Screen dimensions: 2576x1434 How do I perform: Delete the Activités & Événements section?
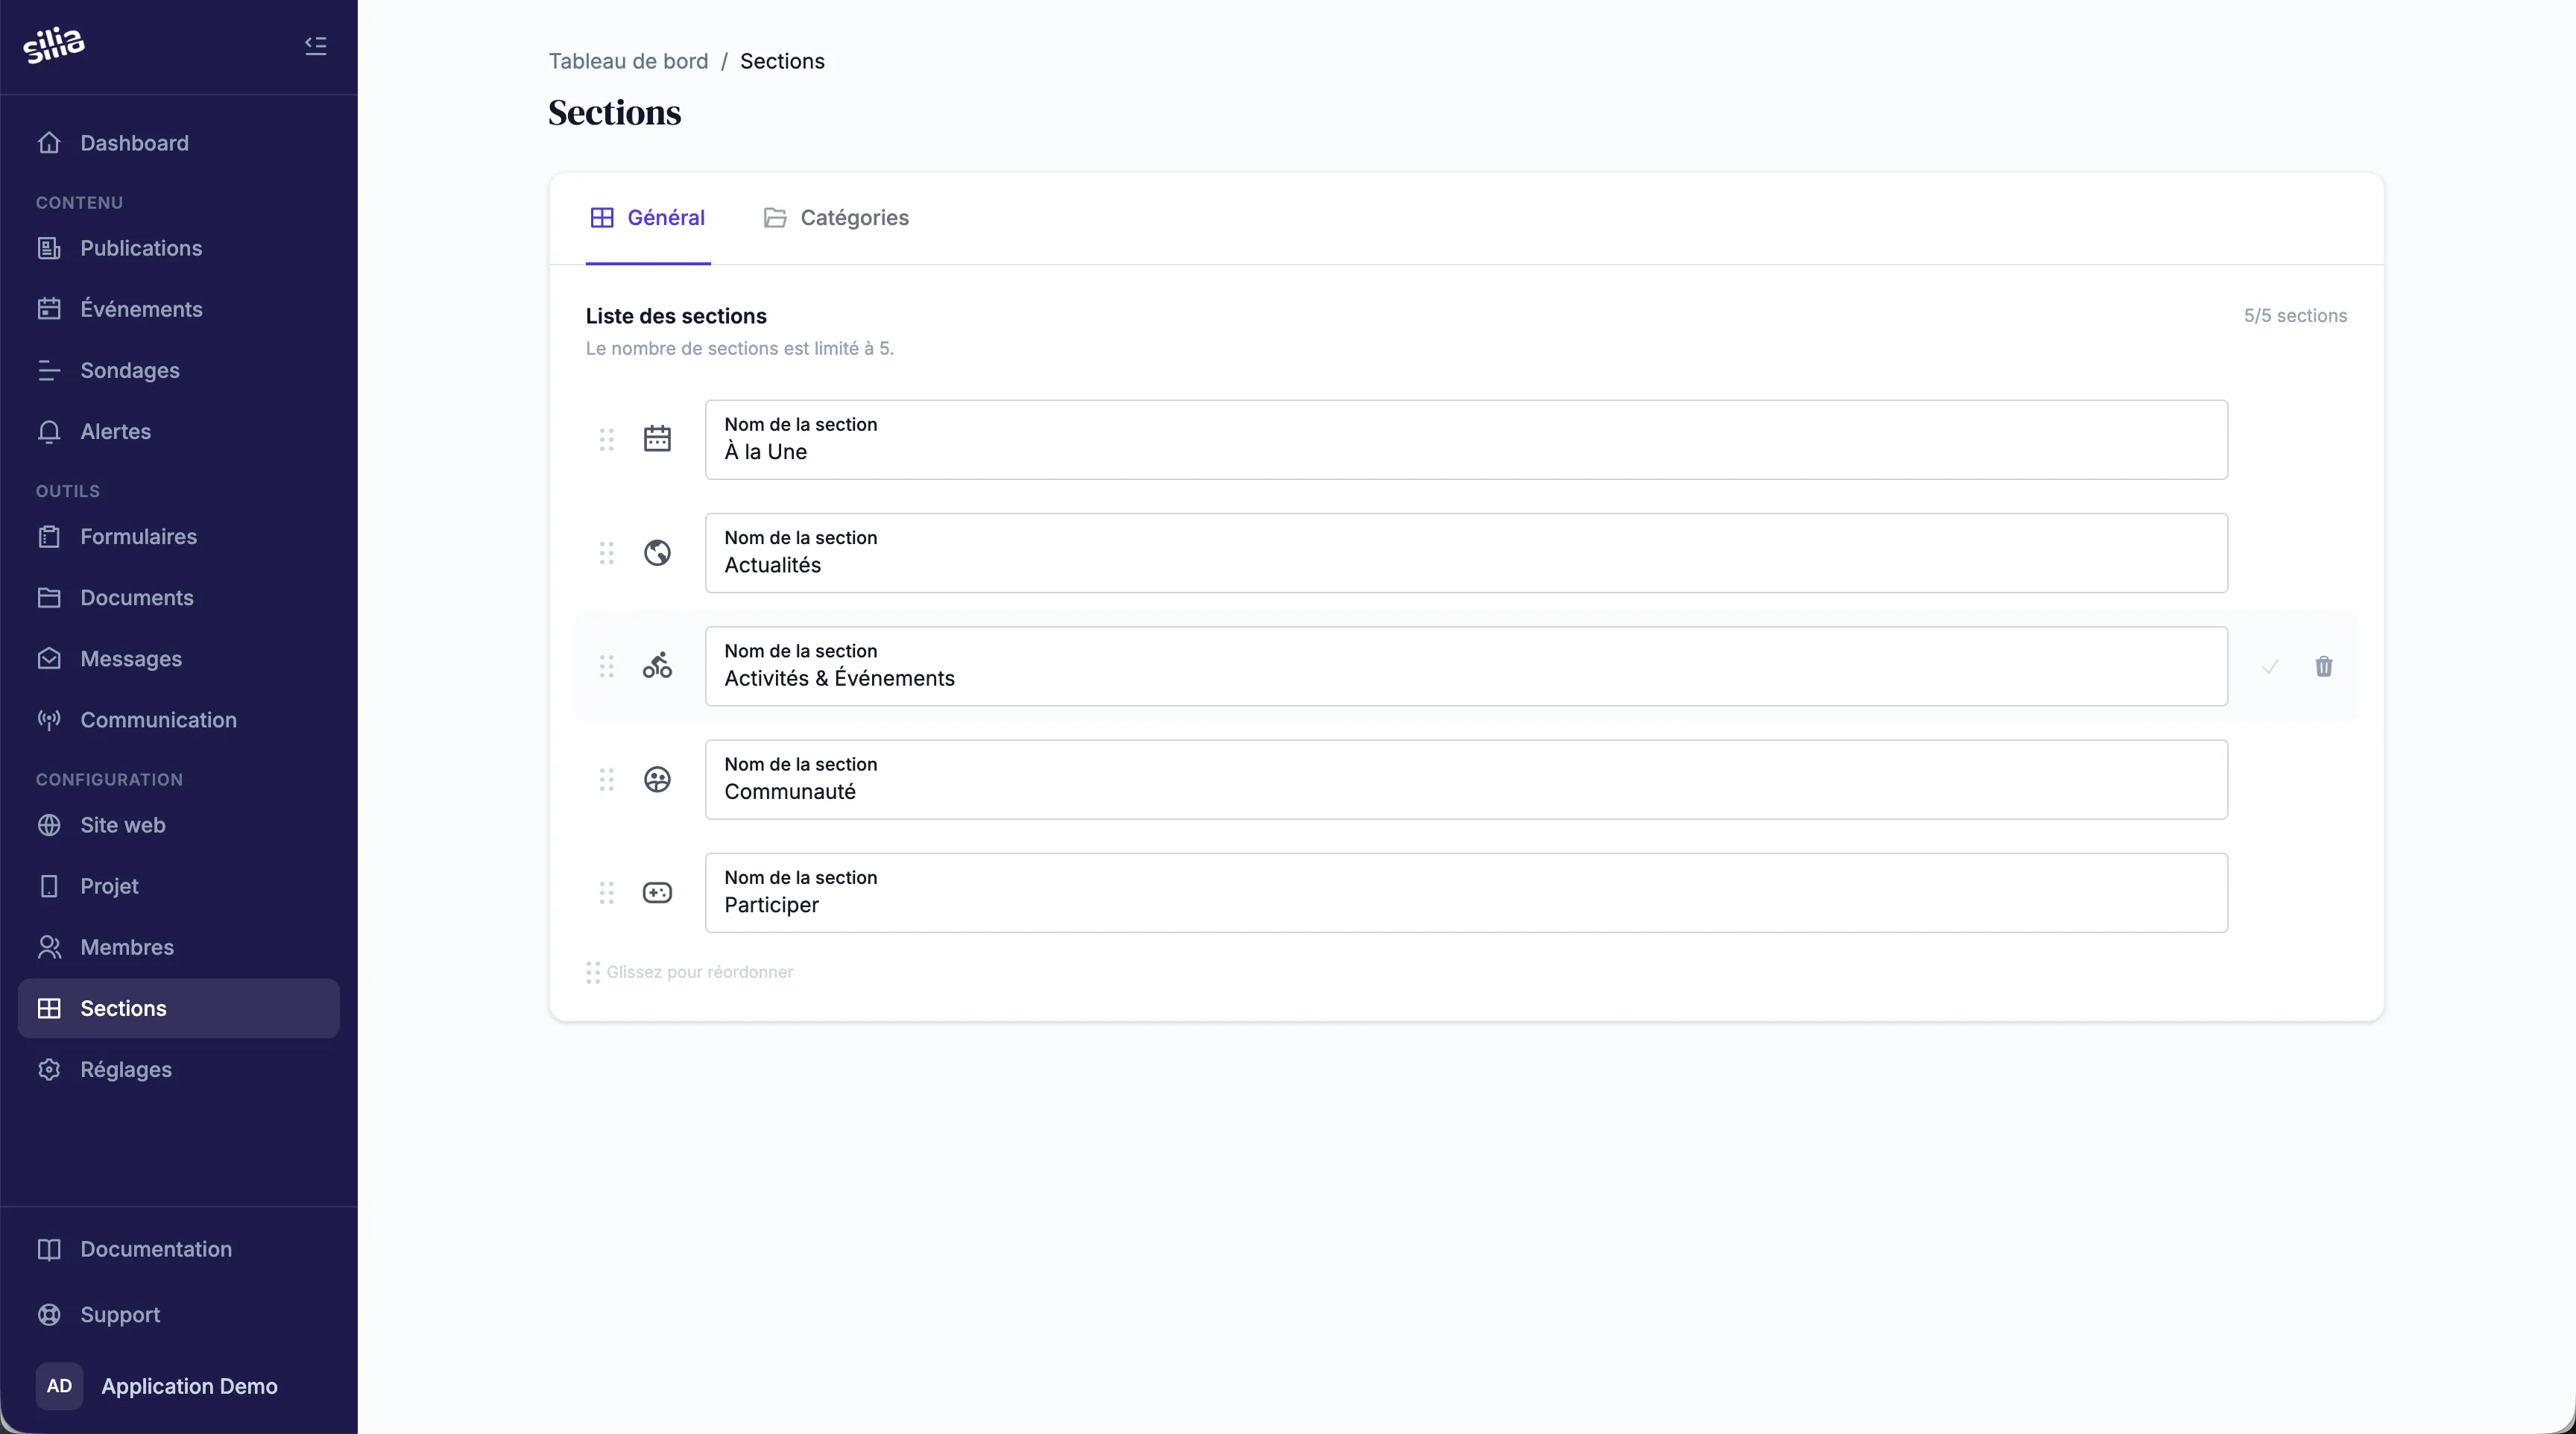point(2323,666)
